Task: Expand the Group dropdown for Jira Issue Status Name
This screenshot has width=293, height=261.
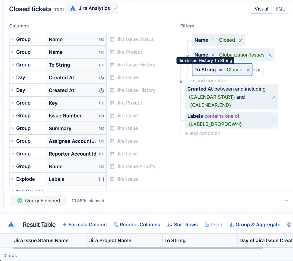Action: [x=27, y=39]
